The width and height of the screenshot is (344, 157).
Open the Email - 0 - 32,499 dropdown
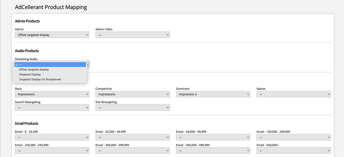pos(52,137)
